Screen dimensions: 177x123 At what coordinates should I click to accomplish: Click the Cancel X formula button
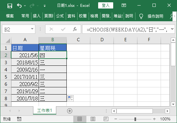click(x=51, y=29)
